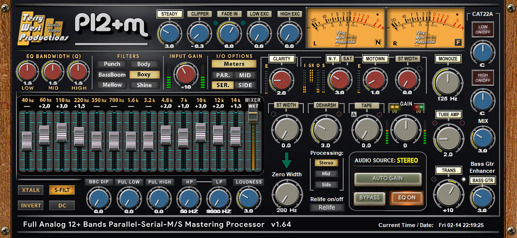This screenshot has width=517, height=238.
Task: Click the AUTO GAIN button
Action: 388,178
